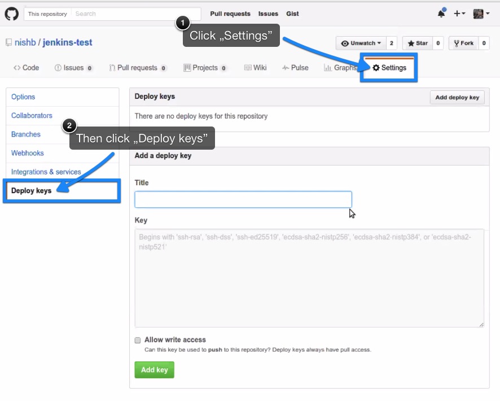Star the jenkins-test repository
Image resolution: width=500 pixels, height=401 pixels.
click(x=418, y=43)
